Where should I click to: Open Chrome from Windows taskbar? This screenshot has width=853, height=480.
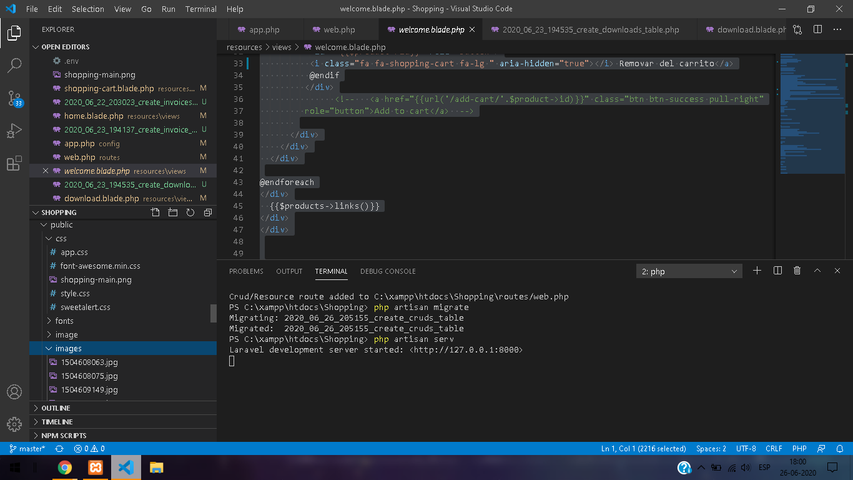pos(64,467)
